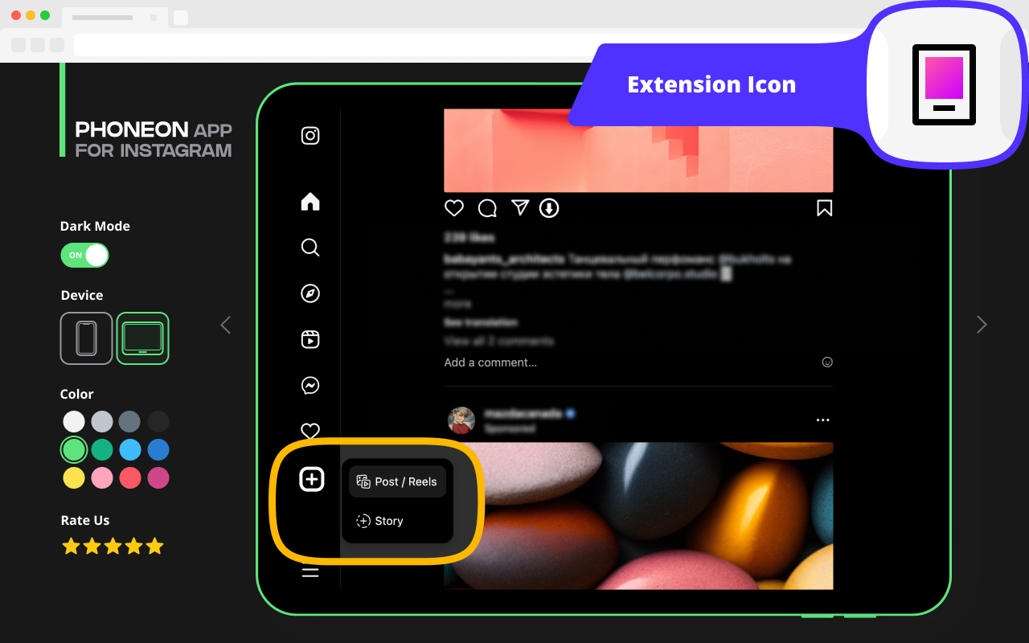Open Messenger icon in sidebar
The image size is (1029, 643).
(x=310, y=386)
